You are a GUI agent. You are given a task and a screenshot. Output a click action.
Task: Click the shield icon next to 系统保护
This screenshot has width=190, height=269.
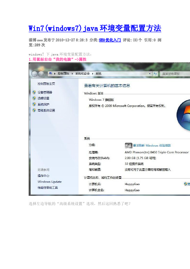point(34,104)
